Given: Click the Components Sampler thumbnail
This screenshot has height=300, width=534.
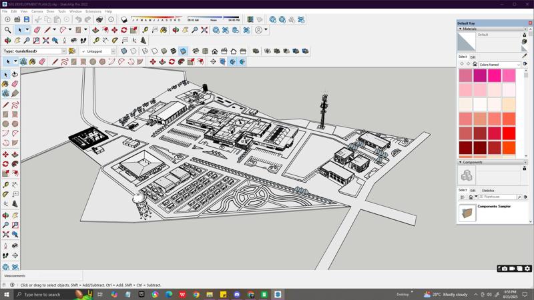Looking at the screenshot, I should (x=467, y=213).
